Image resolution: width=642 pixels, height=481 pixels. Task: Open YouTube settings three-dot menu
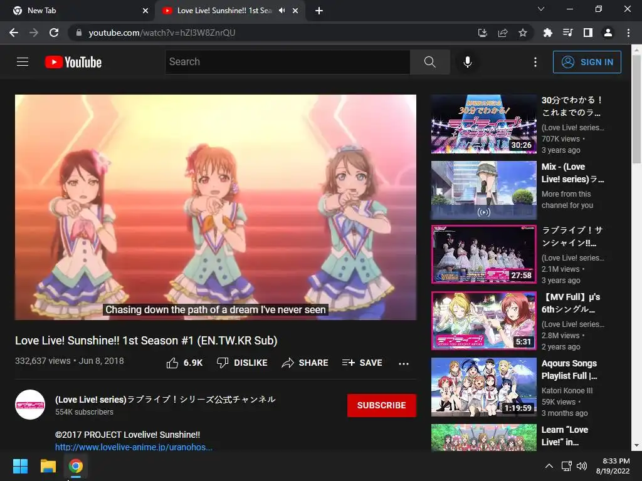click(535, 62)
